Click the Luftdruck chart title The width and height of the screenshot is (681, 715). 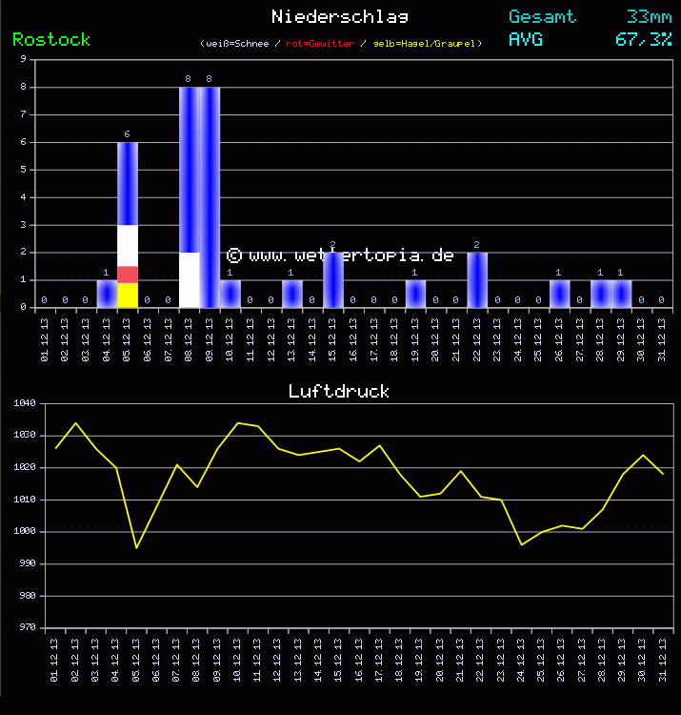coord(339,391)
